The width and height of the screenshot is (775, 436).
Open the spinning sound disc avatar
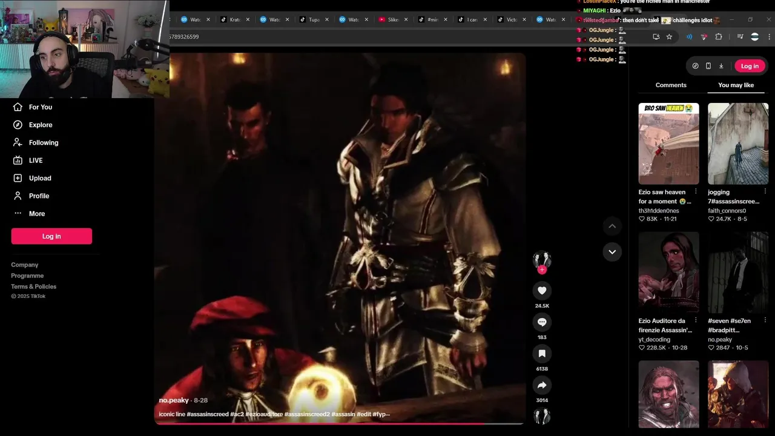coord(542,416)
